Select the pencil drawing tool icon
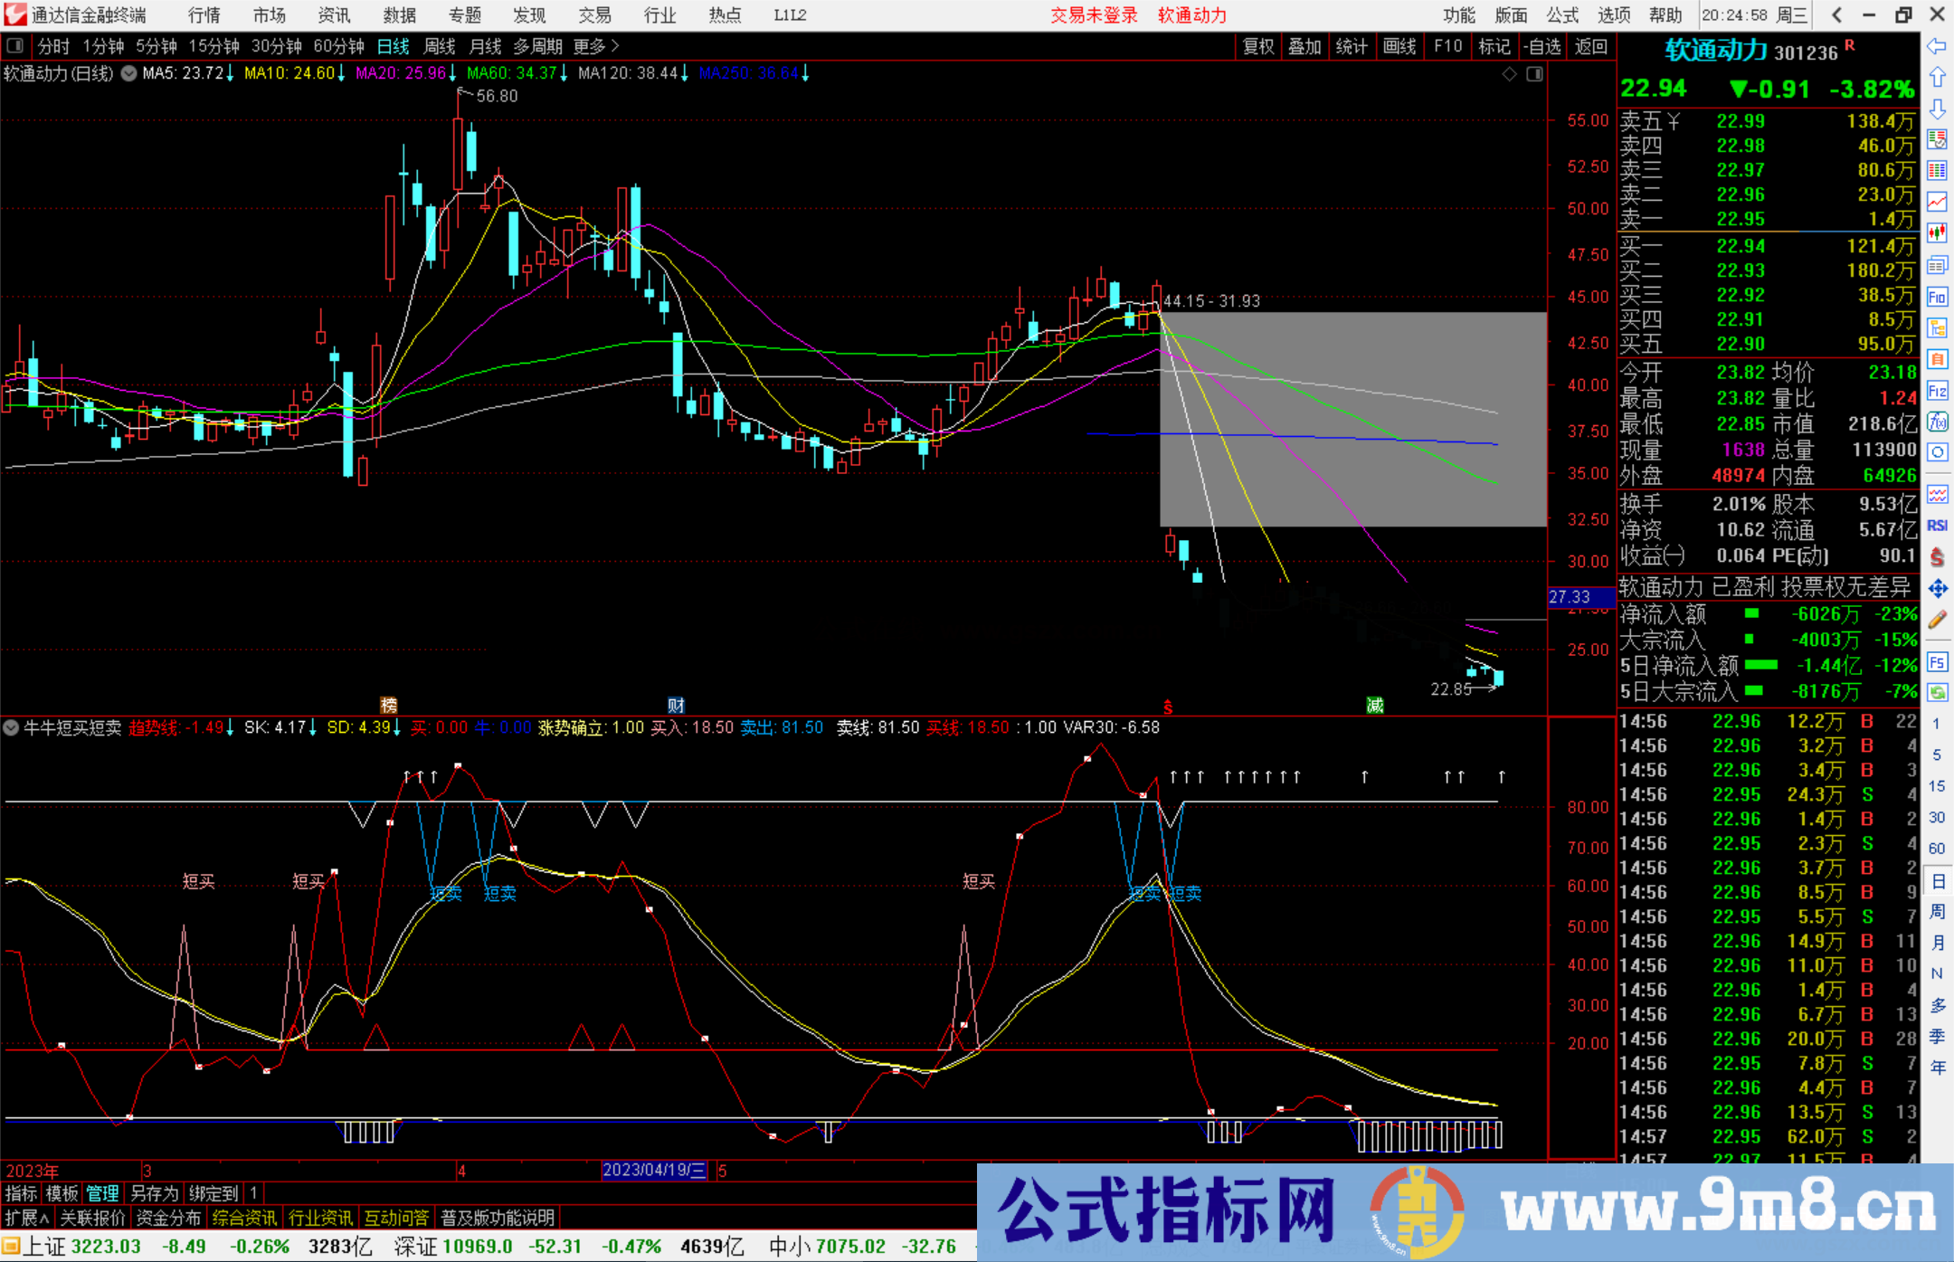The image size is (1954, 1262). 1937,621
